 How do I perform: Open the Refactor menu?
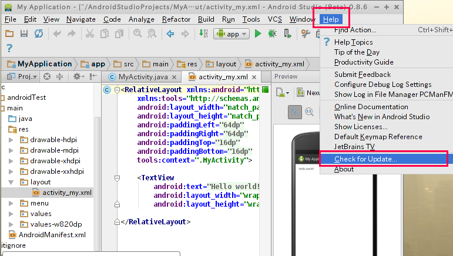176,19
